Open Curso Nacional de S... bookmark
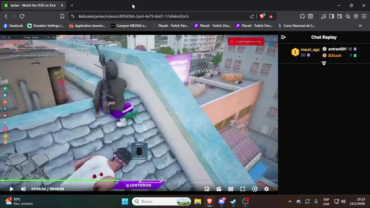 point(296,26)
